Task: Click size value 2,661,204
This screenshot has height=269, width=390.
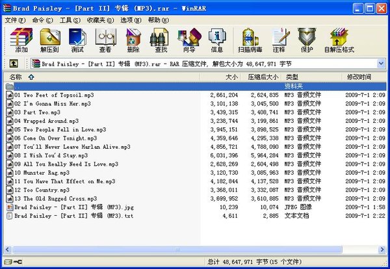Action: click(x=224, y=95)
